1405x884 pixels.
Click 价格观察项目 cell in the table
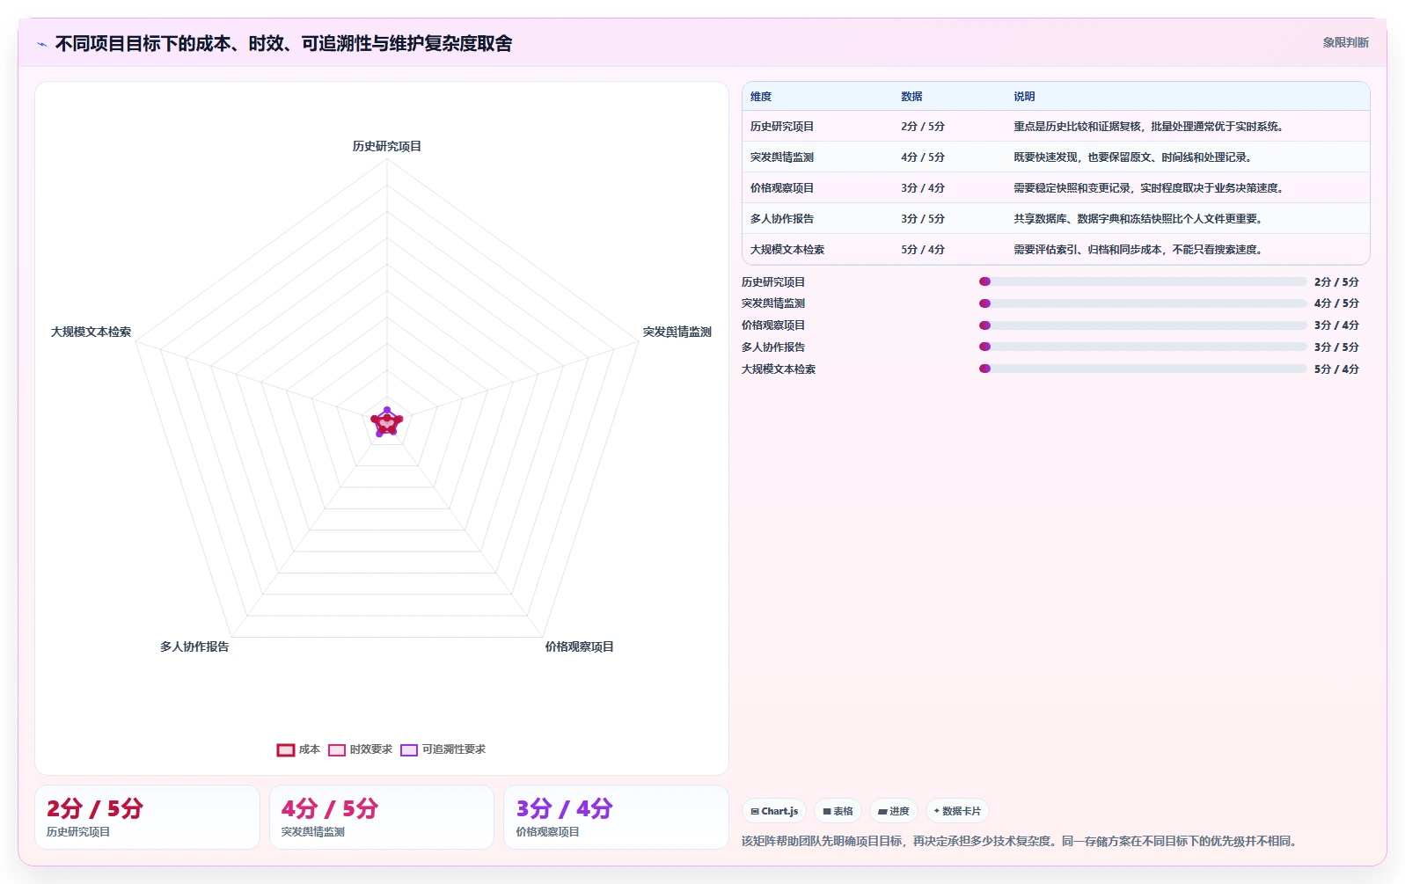pos(782,188)
